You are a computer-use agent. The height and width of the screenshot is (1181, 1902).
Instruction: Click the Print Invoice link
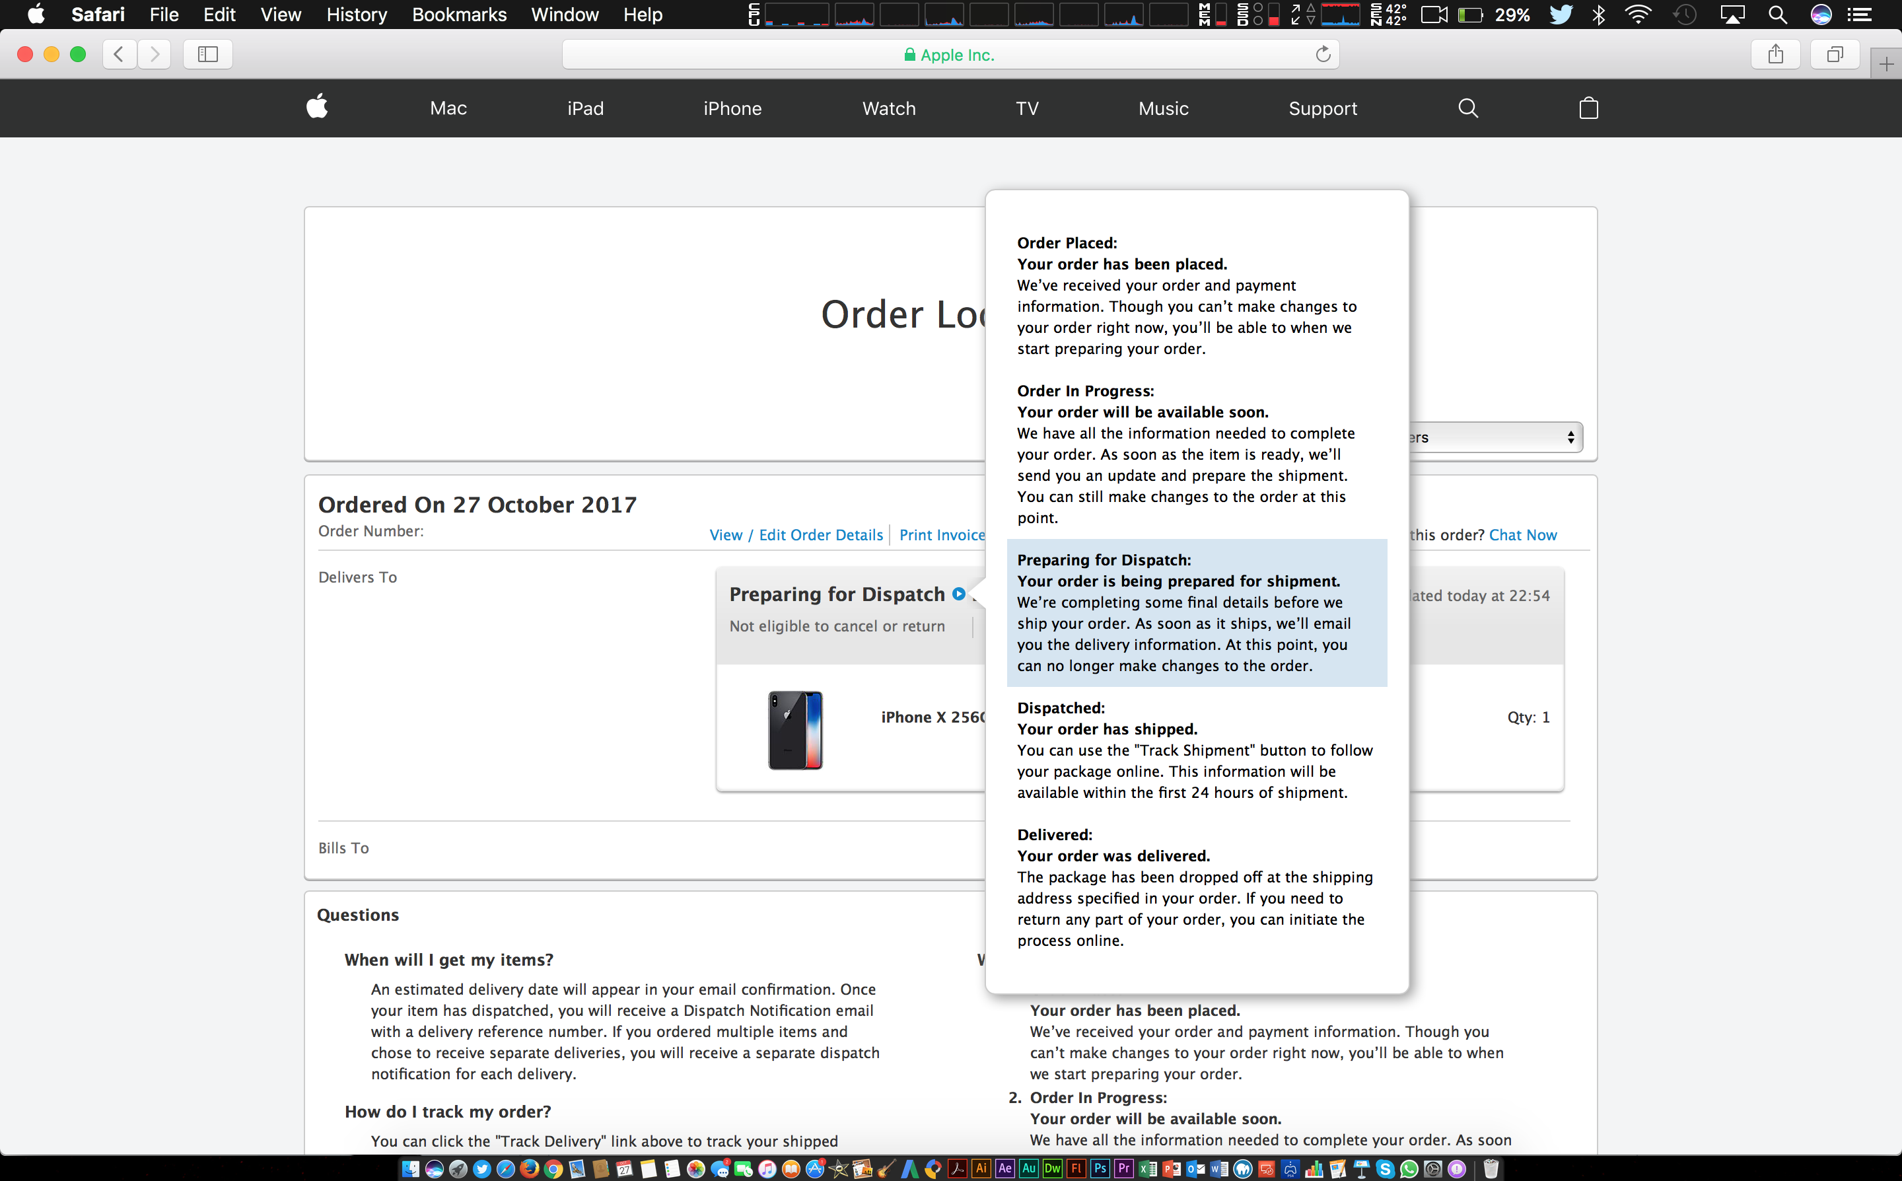click(942, 535)
